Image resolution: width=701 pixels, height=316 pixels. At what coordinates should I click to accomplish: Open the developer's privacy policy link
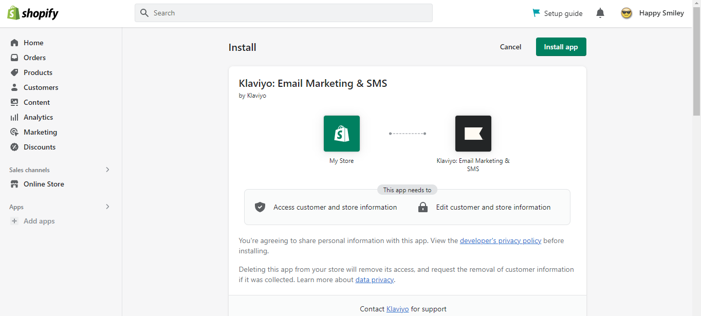click(x=501, y=240)
